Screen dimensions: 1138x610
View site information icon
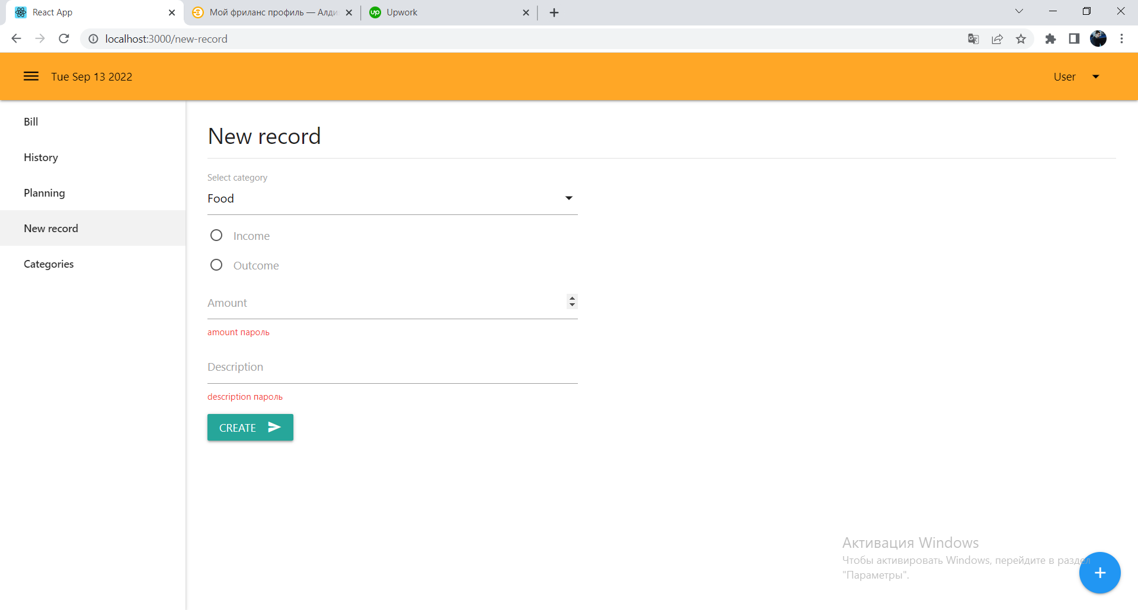[93, 39]
